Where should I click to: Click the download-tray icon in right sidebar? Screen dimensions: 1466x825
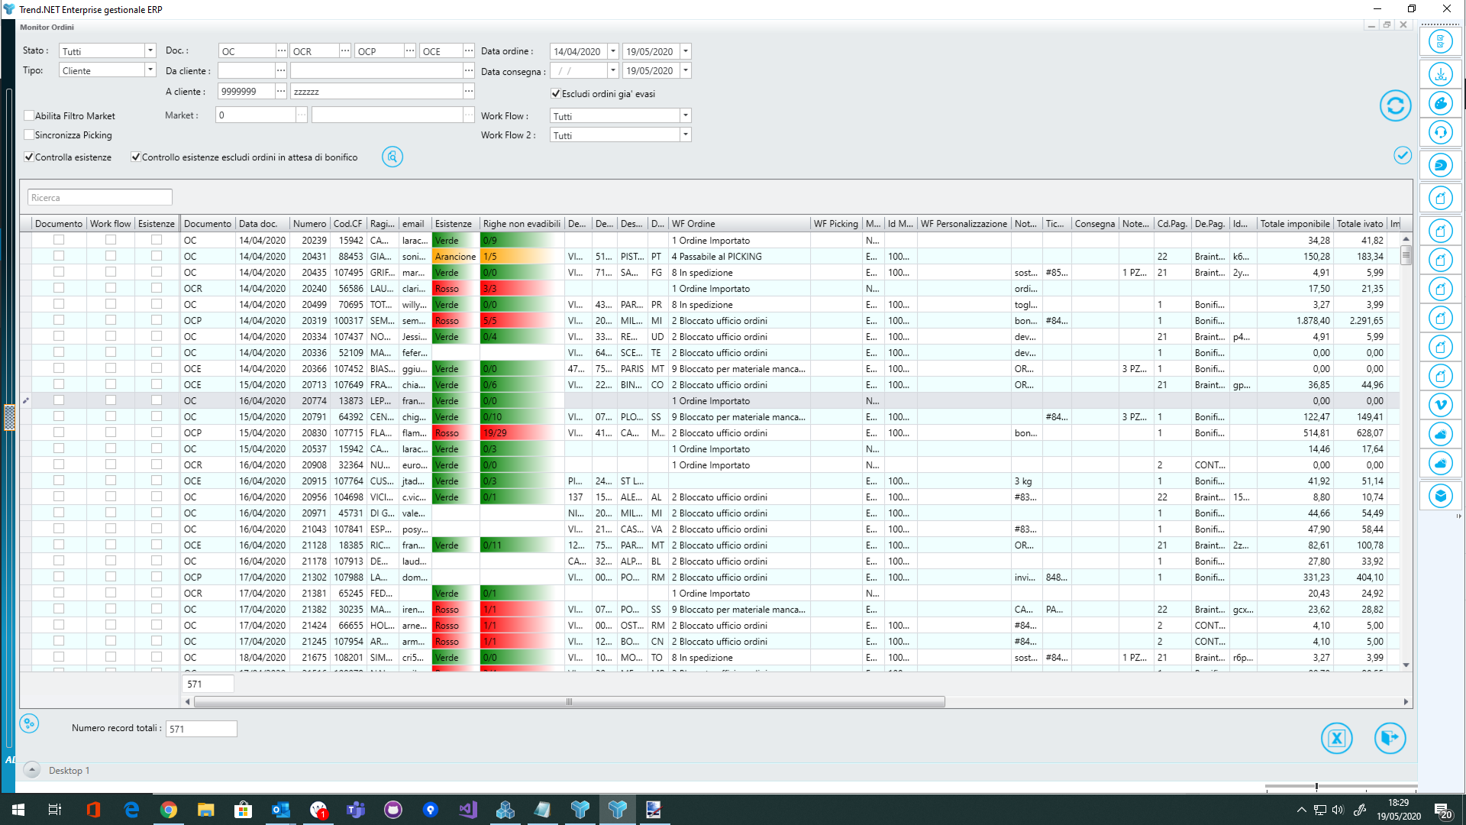pyautogui.click(x=1440, y=74)
